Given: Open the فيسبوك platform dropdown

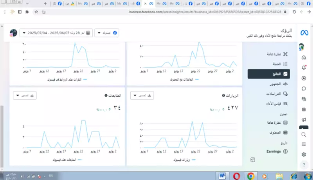Looking at the screenshot, I should pyautogui.click(x=107, y=33).
